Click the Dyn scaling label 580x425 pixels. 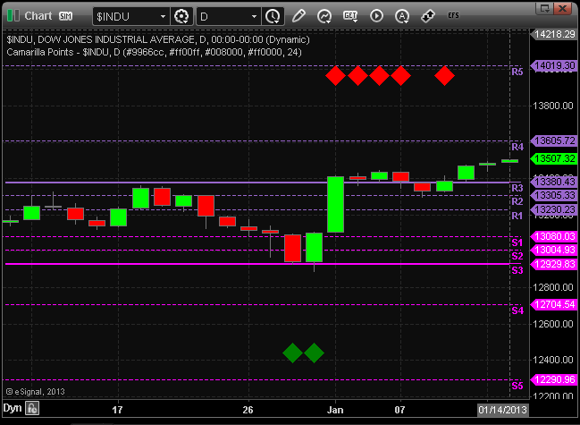(x=13, y=408)
